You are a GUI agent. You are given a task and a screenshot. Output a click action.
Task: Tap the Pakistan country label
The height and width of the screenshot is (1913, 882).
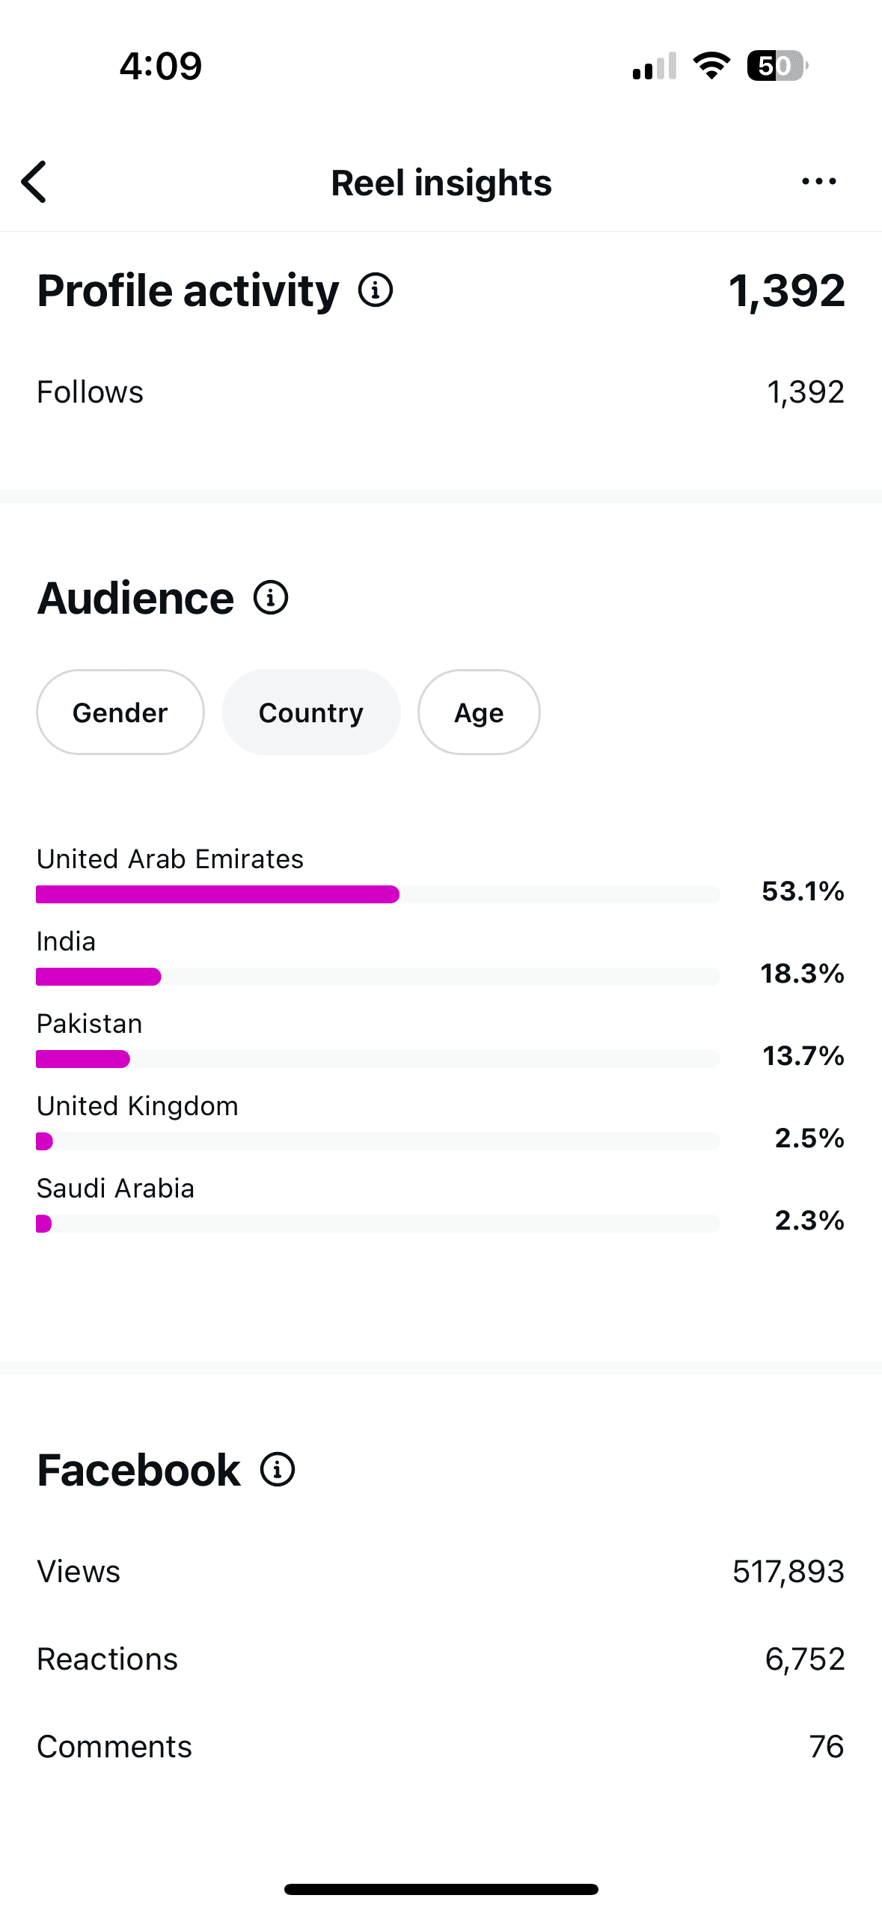point(89,1023)
